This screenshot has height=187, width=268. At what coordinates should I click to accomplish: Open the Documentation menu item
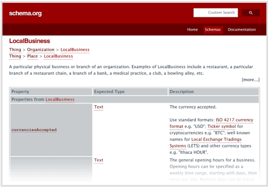(x=242, y=29)
